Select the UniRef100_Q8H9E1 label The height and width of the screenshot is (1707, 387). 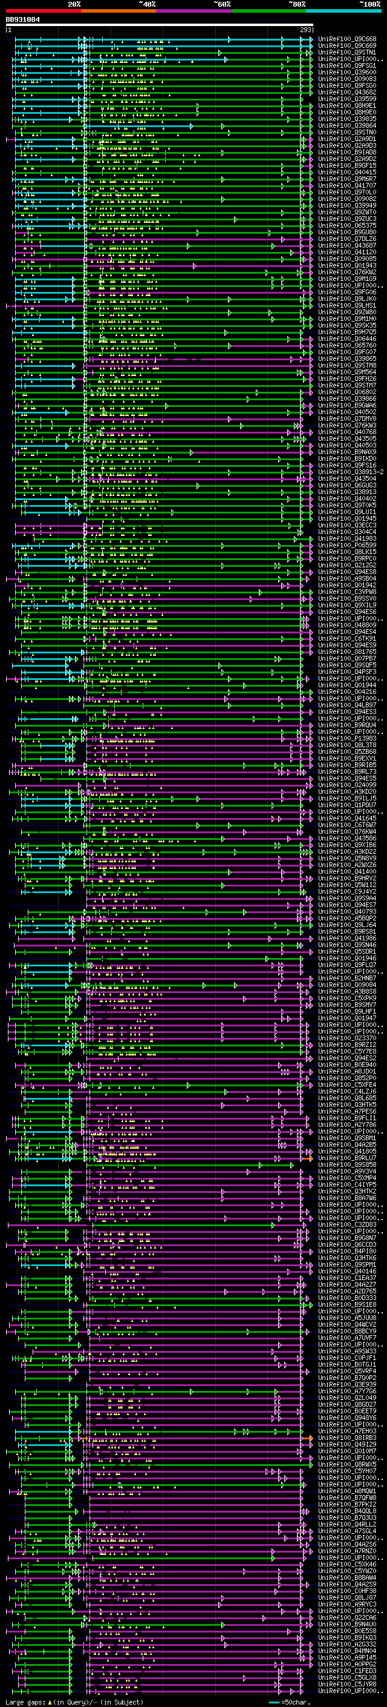click(x=347, y=105)
